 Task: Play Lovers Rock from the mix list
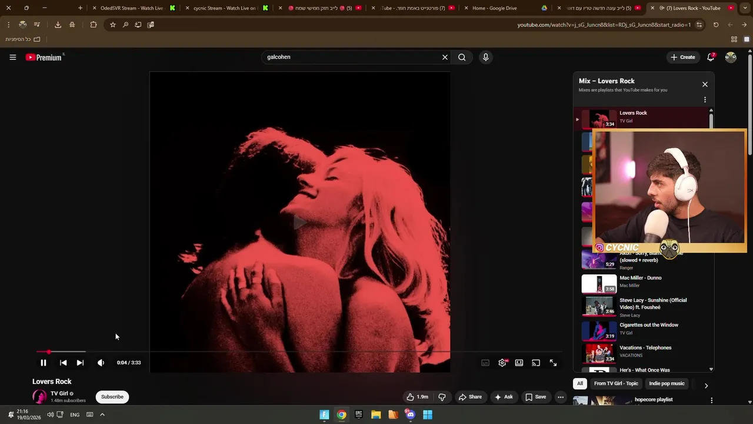(641, 118)
